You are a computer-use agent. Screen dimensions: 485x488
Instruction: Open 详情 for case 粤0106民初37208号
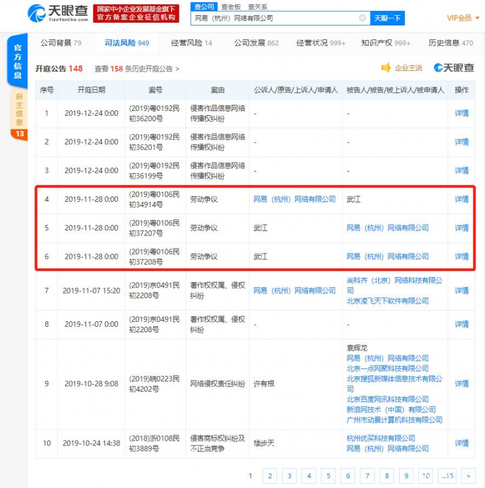(x=461, y=256)
